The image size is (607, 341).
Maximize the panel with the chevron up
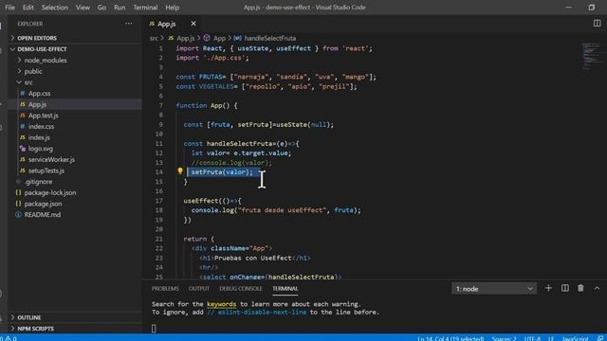(x=597, y=288)
